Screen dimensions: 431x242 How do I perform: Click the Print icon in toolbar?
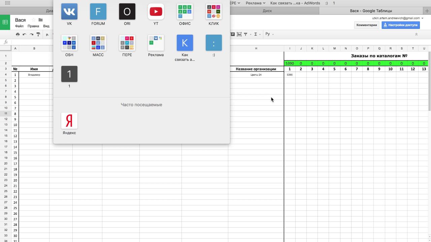[x=18, y=34]
